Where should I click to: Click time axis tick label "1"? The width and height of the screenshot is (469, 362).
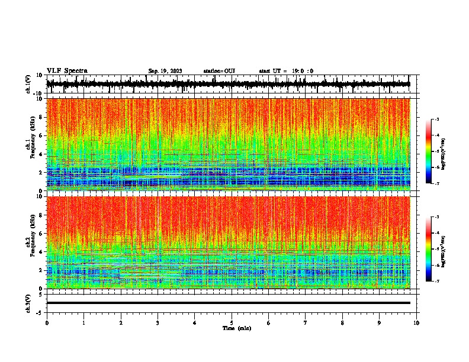point(83,323)
